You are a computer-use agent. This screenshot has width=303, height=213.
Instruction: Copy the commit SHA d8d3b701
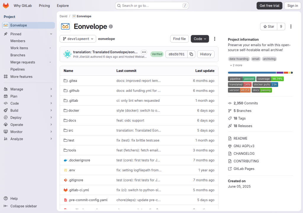pos(191,54)
